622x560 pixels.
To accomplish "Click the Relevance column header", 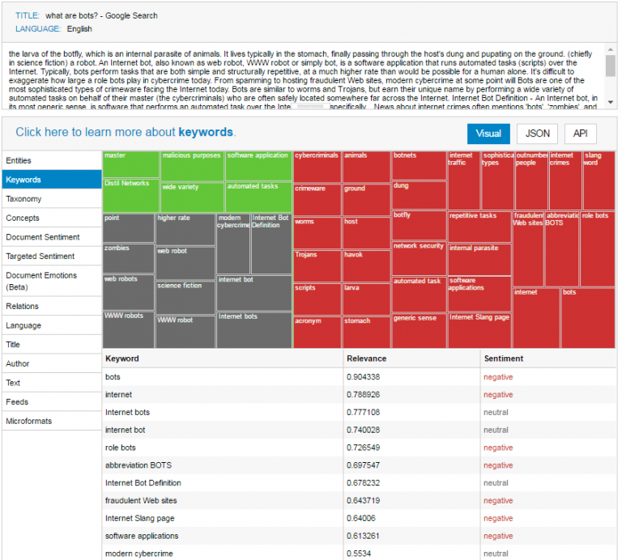I will pos(367,358).
